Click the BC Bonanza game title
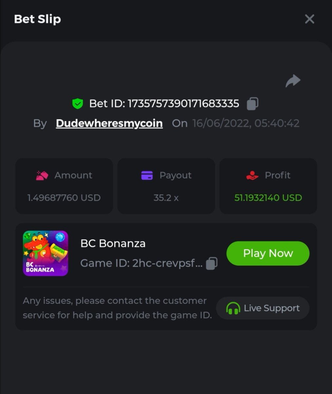Viewport: 332px width, 394px height. tap(113, 244)
